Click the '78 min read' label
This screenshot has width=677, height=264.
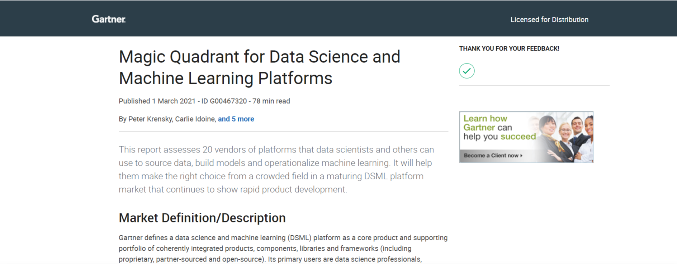click(271, 101)
